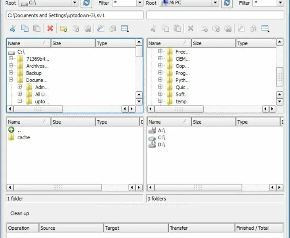Go up a level via the green '..' arrow
Viewport: 290px width, 238px height.
click(x=11, y=130)
